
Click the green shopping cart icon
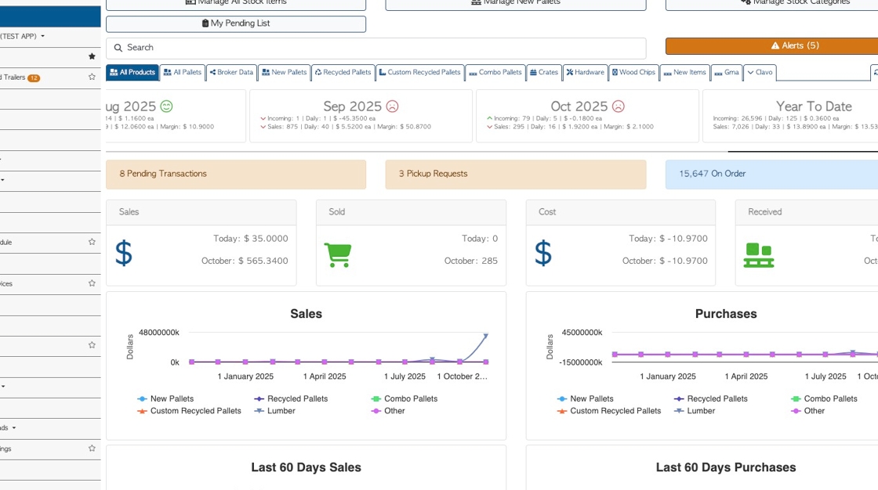338,254
